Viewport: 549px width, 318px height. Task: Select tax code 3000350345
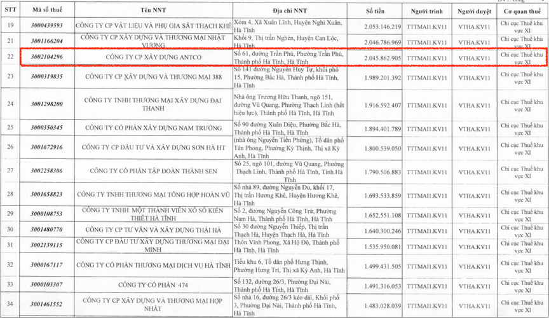47,128
